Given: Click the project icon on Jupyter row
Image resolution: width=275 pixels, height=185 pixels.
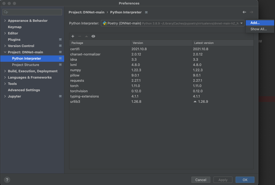Looking at the screenshot, I should (60, 96).
